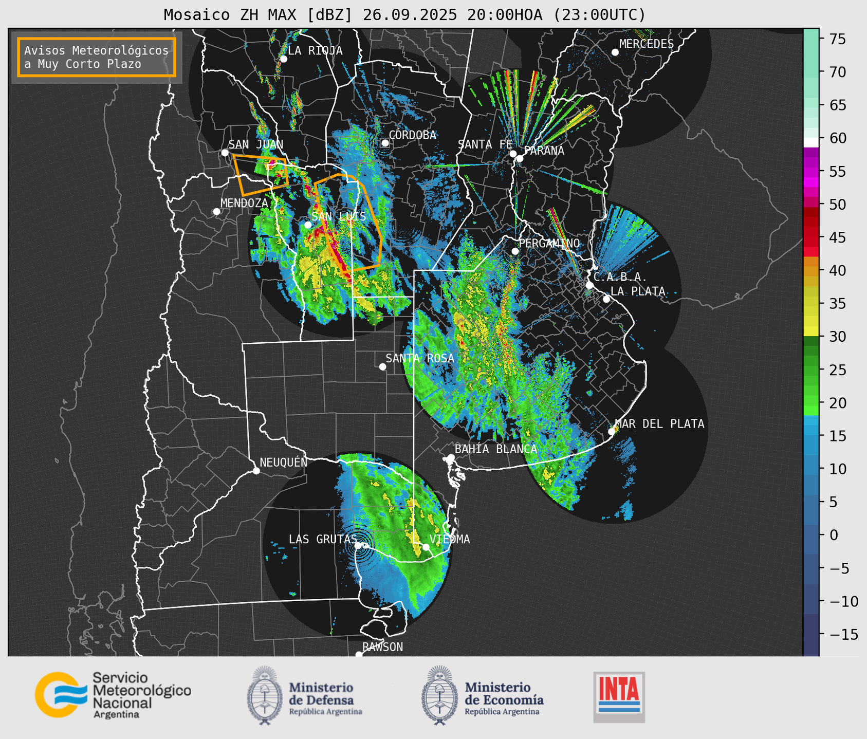Click the INTA logo

619,697
